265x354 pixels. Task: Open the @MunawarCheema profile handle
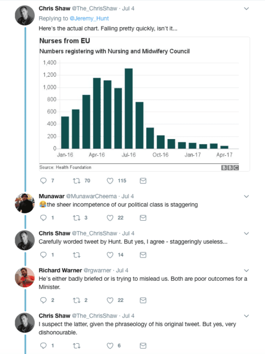click(x=91, y=196)
